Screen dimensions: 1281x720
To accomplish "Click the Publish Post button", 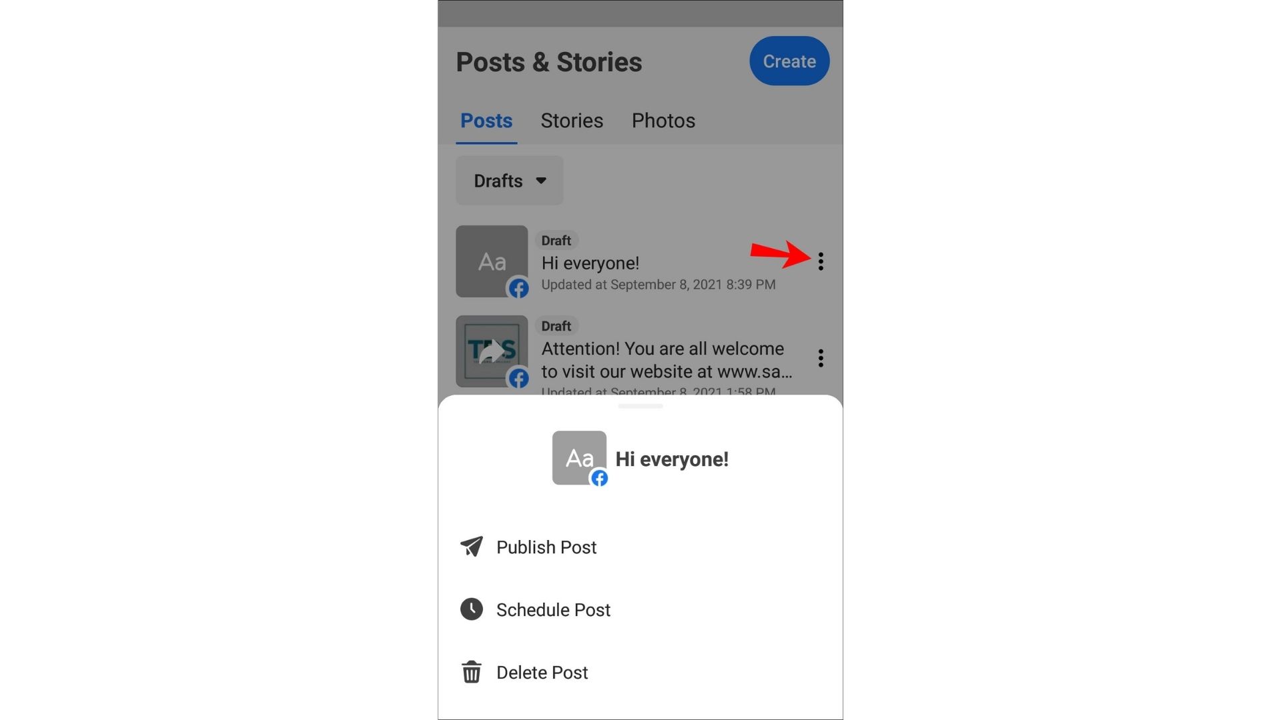I will [x=546, y=547].
